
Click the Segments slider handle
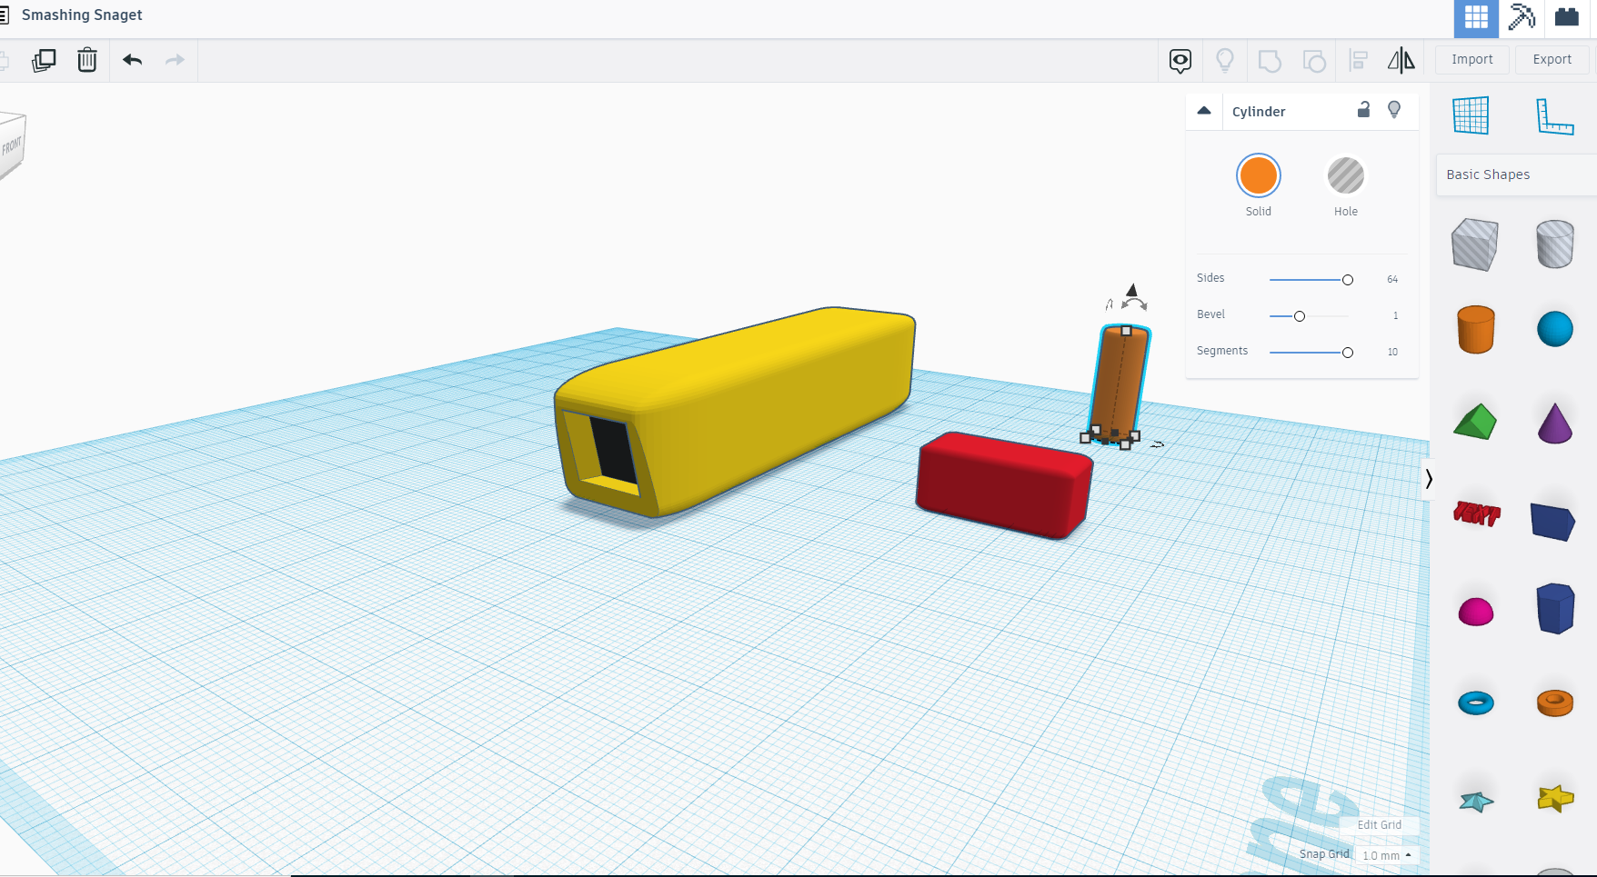pyautogui.click(x=1348, y=353)
